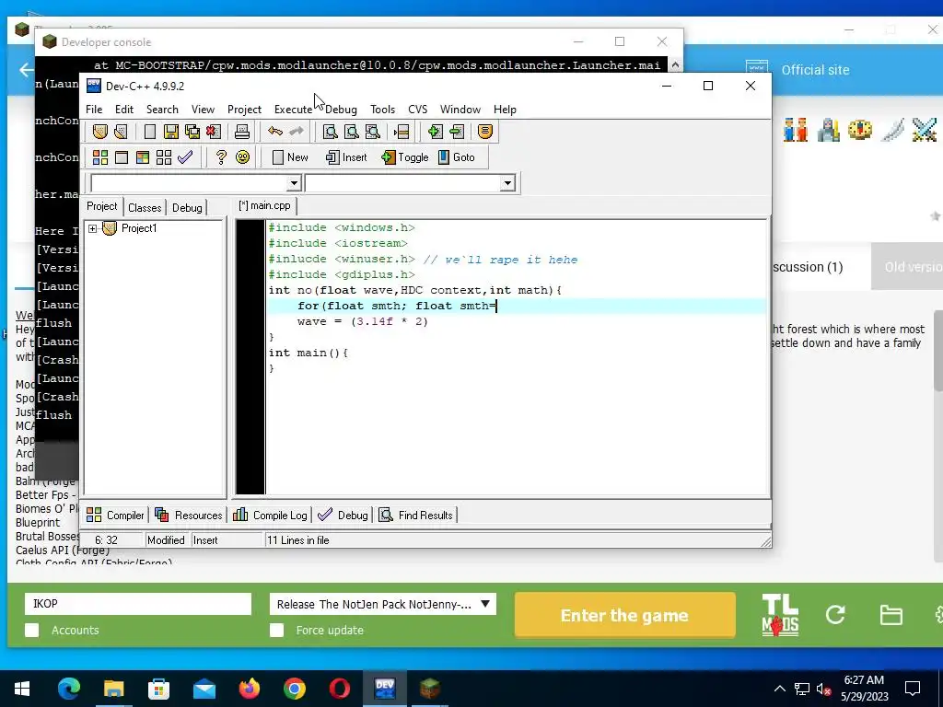This screenshot has height=707, width=943.
Task: Open Opera browser from the taskbar
Action: pos(339,689)
